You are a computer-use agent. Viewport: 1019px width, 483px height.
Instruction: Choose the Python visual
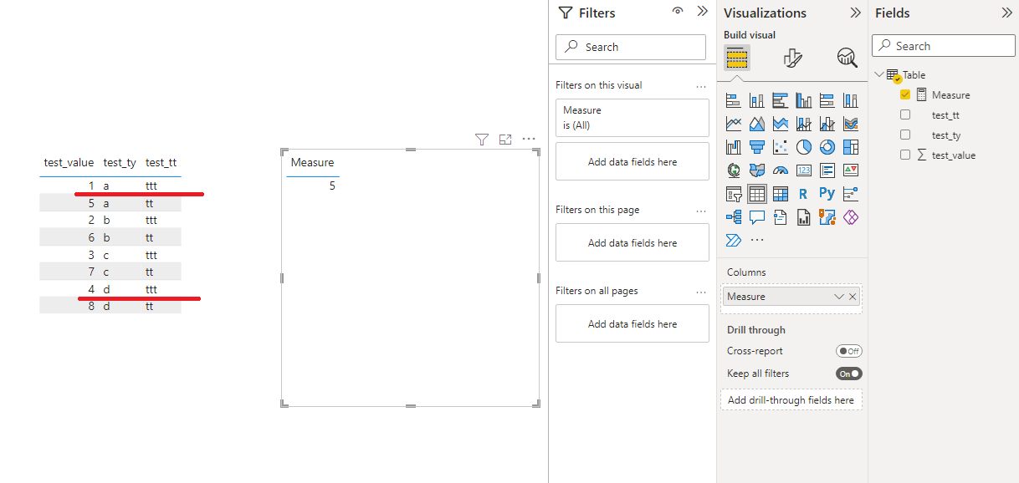pos(827,194)
